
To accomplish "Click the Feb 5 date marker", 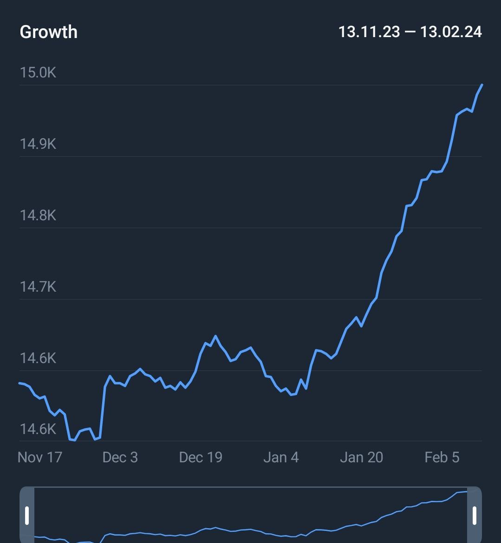I will coord(442,457).
